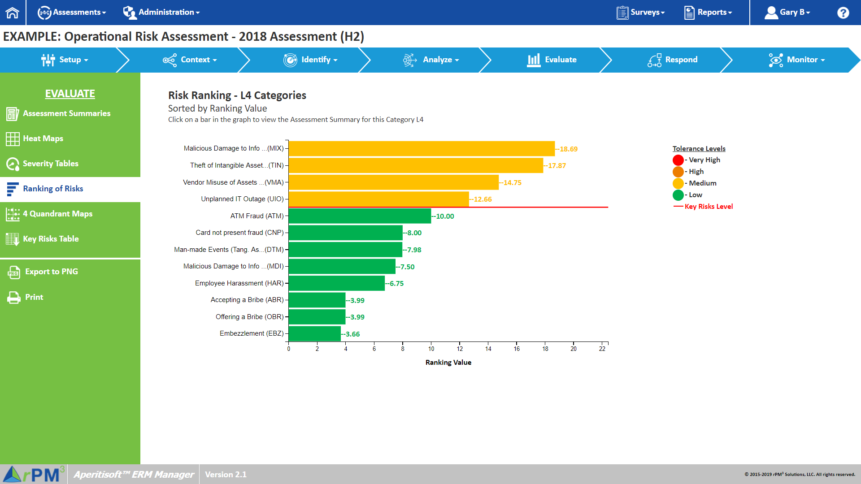Open Ranking of Risks page
Image resolution: width=861 pixels, height=484 pixels.
click(x=53, y=189)
